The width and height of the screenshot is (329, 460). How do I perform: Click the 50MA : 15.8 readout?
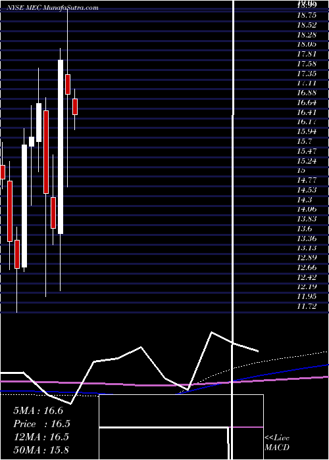point(41,449)
